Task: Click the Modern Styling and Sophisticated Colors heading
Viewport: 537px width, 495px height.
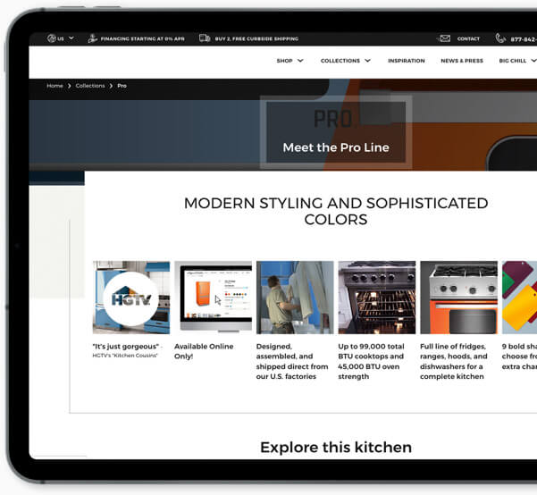Action: click(x=336, y=212)
